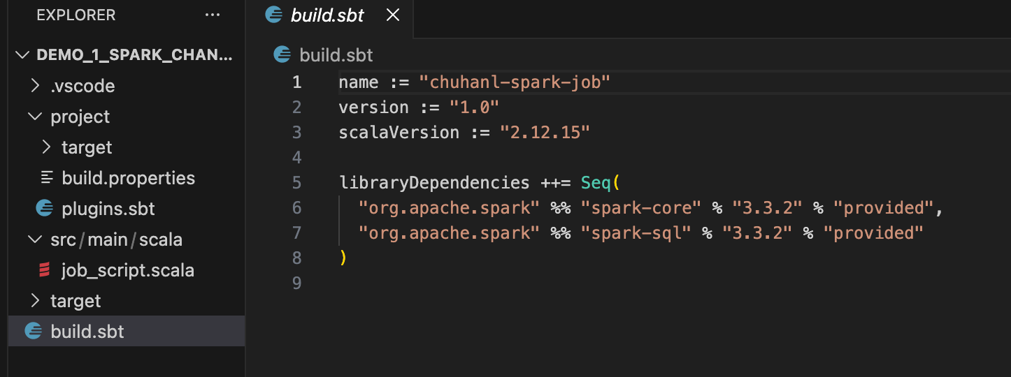The height and width of the screenshot is (377, 1011).
Task: Click the name keyword on line 1
Action: (x=358, y=82)
